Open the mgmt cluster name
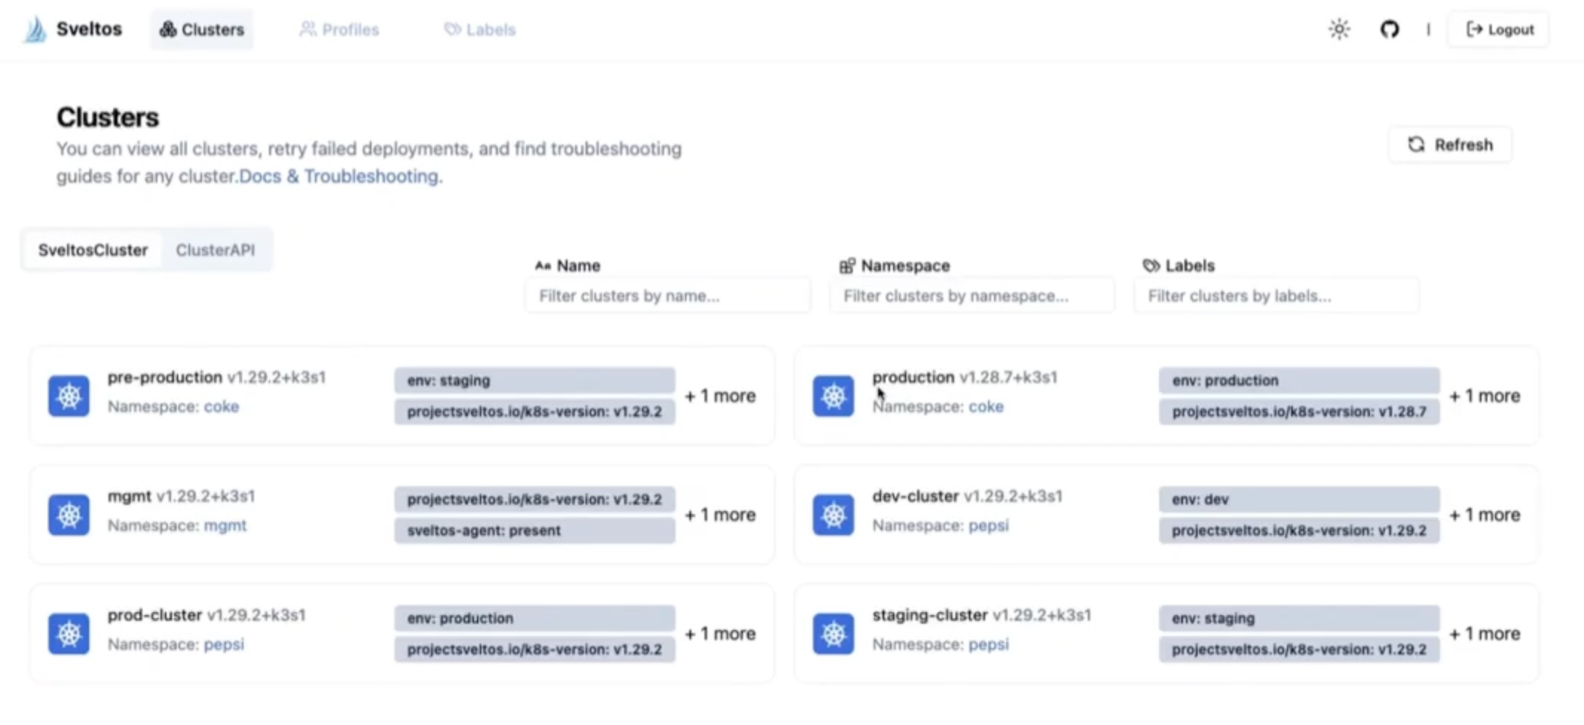The image size is (1584, 725). [129, 496]
